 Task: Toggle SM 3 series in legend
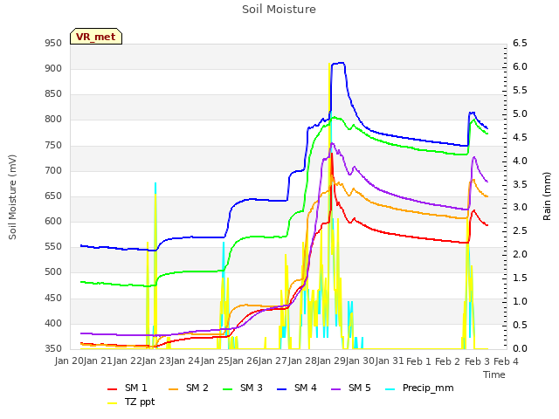[x=243, y=388]
